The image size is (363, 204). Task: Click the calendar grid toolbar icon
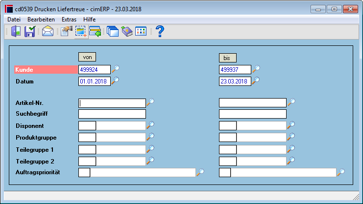click(141, 31)
